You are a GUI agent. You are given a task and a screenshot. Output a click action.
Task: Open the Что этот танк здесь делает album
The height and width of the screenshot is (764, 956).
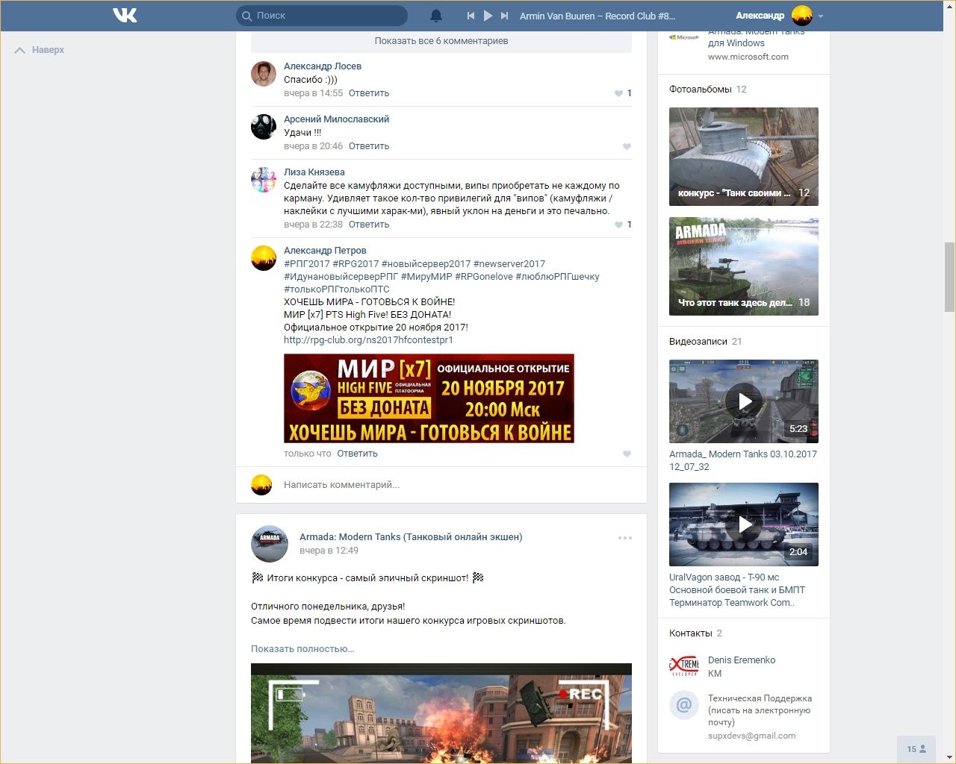(x=744, y=266)
